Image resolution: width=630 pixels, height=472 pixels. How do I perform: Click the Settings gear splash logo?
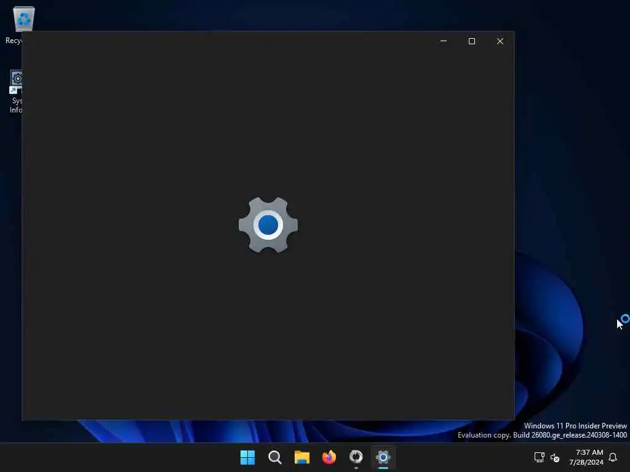[268, 225]
